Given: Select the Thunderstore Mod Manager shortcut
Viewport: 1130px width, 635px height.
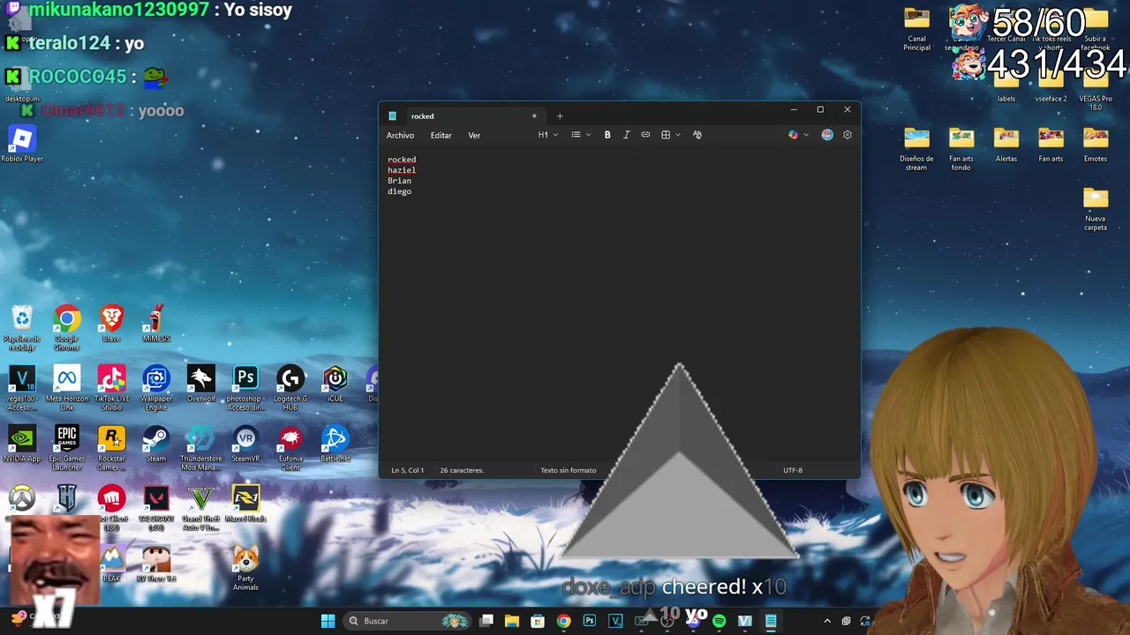Looking at the screenshot, I should click(x=200, y=448).
